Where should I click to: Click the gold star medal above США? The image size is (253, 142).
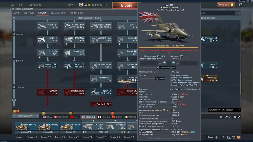pyautogui.click(x=44, y=113)
